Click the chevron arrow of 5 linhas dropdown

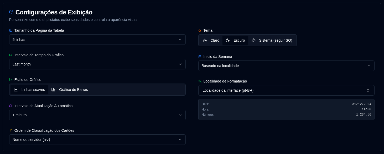180,40
